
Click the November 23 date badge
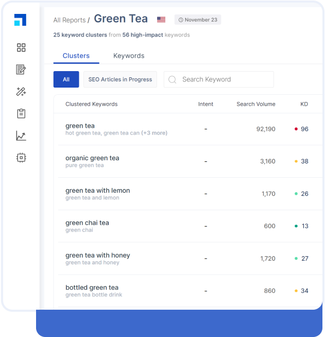pos(198,20)
